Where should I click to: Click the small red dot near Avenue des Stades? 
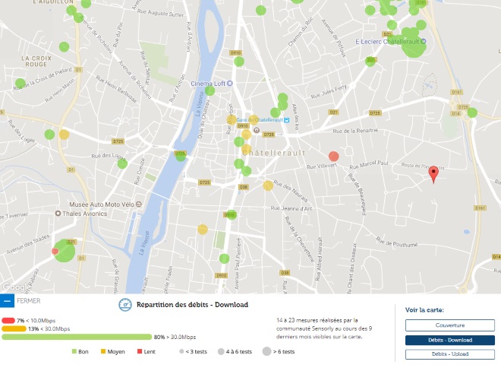(55, 252)
